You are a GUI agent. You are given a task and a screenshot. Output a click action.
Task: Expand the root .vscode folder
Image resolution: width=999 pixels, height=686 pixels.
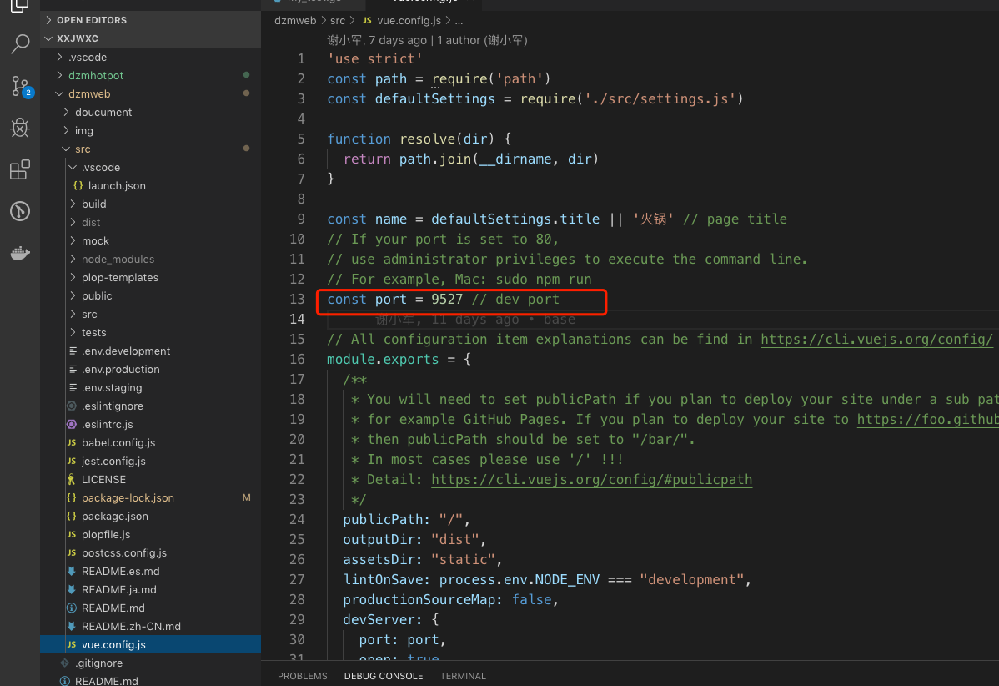pyautogui.click(x=150, y=57)
